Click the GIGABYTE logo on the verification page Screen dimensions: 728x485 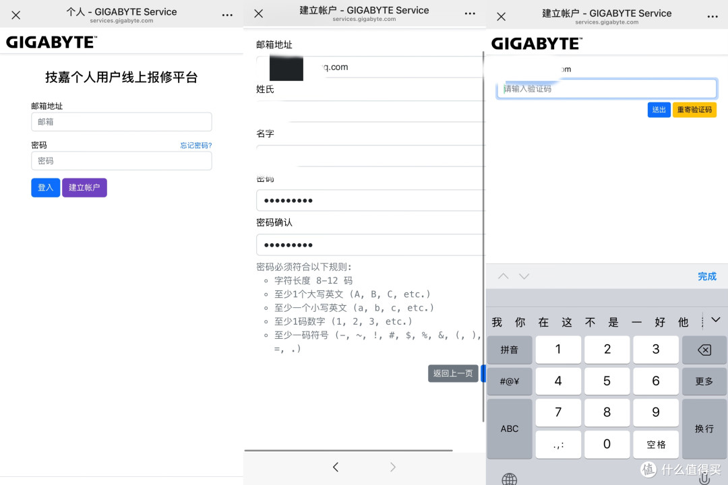tap(537, 44)
